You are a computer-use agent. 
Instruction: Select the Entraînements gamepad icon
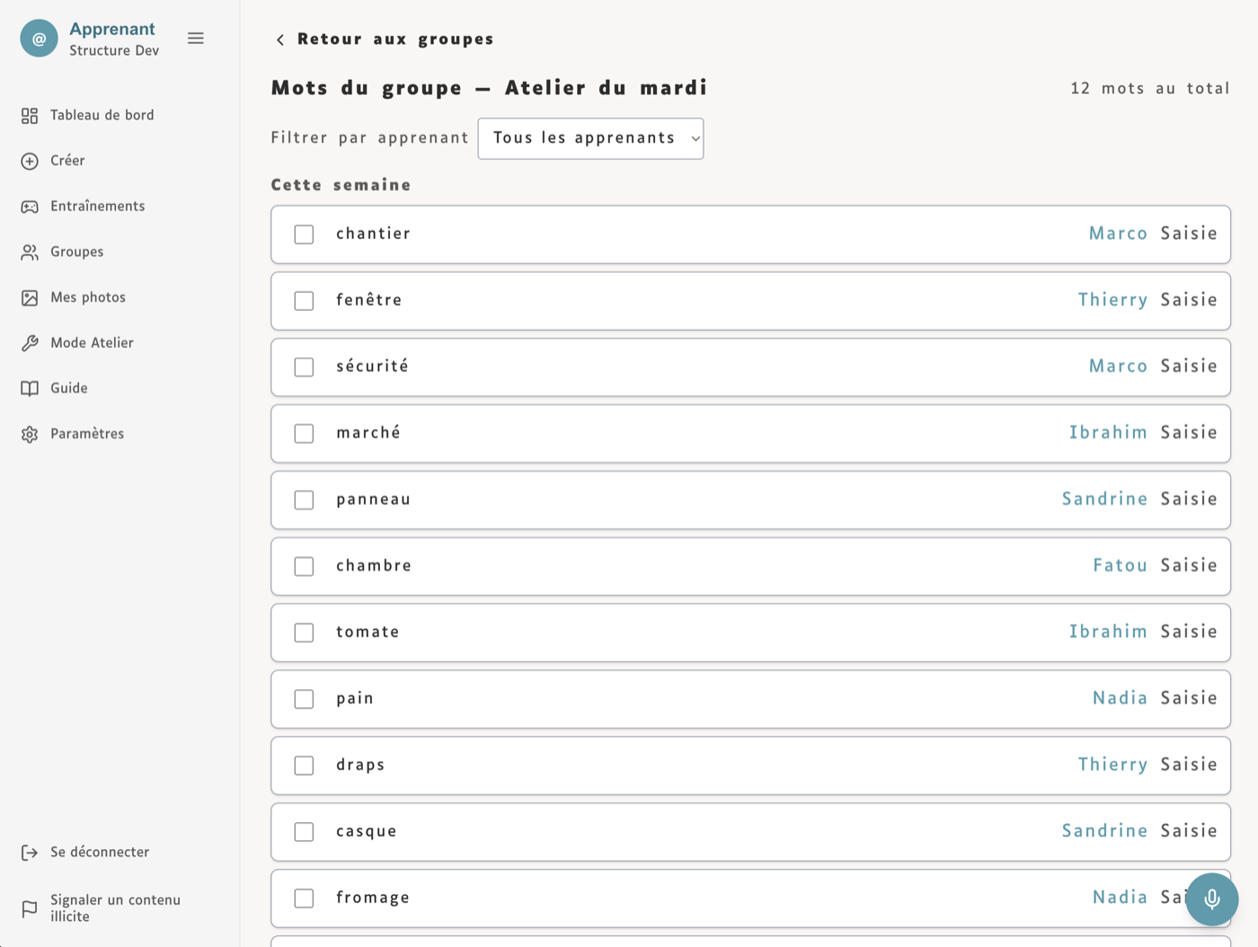pyautogui.click(x=30, y=206)
